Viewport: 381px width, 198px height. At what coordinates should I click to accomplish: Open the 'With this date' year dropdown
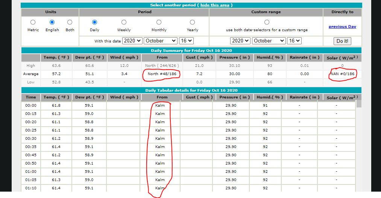132,41
